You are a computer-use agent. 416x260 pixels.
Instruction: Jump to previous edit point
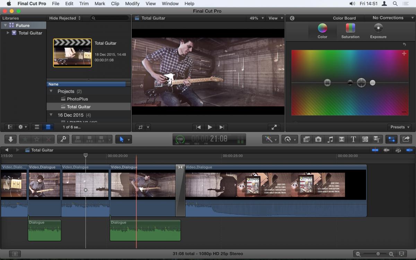198,127
